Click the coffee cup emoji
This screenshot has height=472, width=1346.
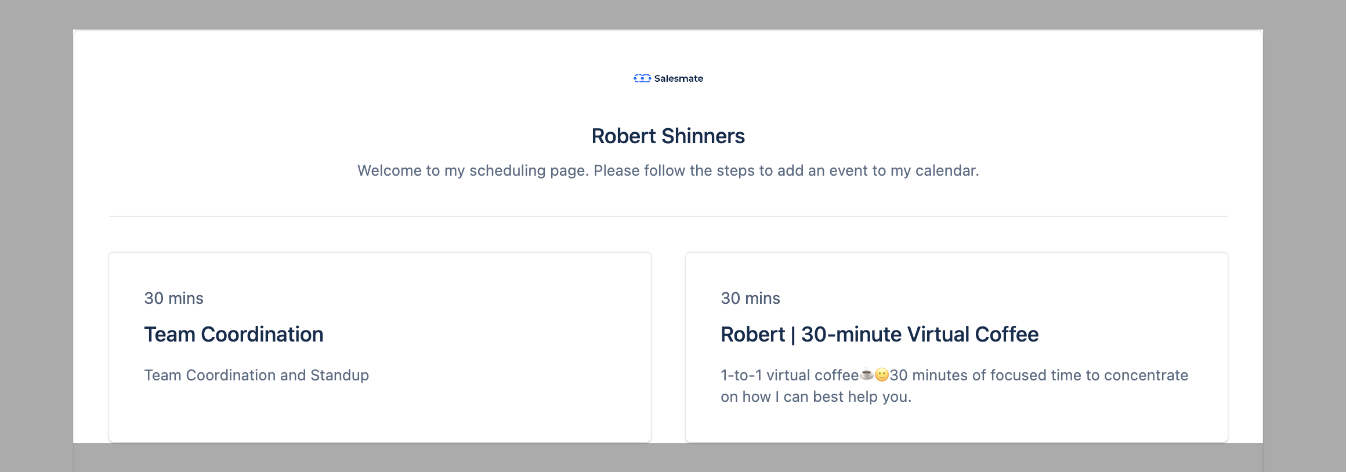tap(867, 375)
